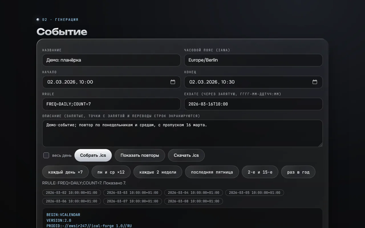Open the end date calendar picker icon
365x228 pixels.
tap(315, 82)
